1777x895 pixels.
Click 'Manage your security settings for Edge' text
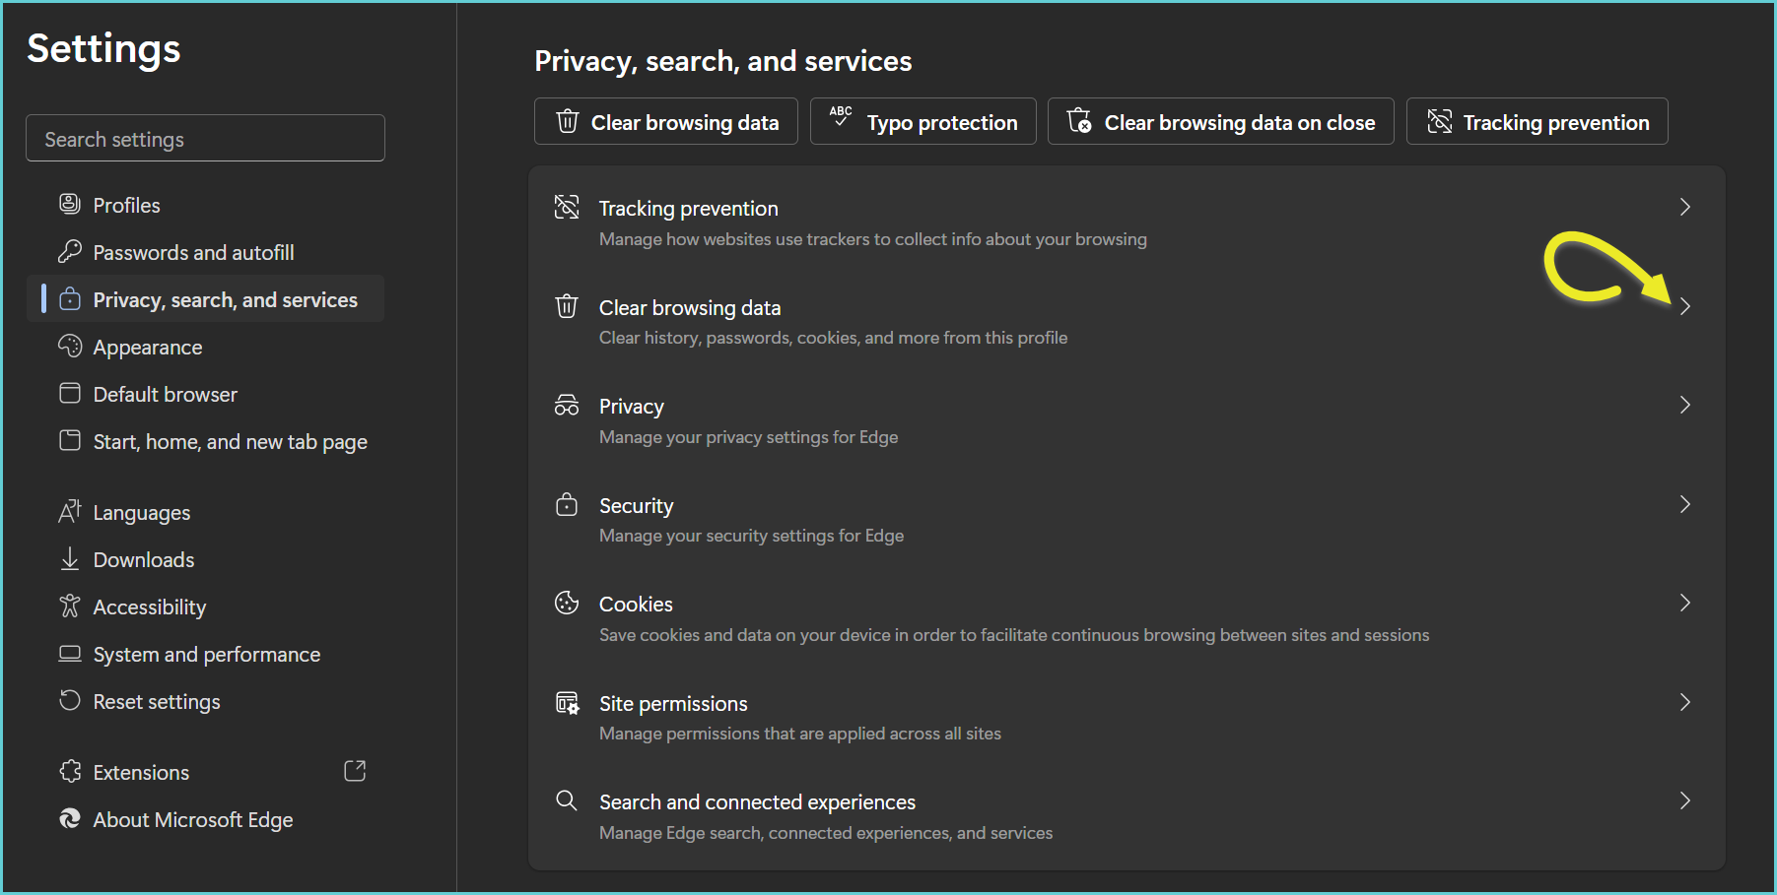click(x=752, y=536)
